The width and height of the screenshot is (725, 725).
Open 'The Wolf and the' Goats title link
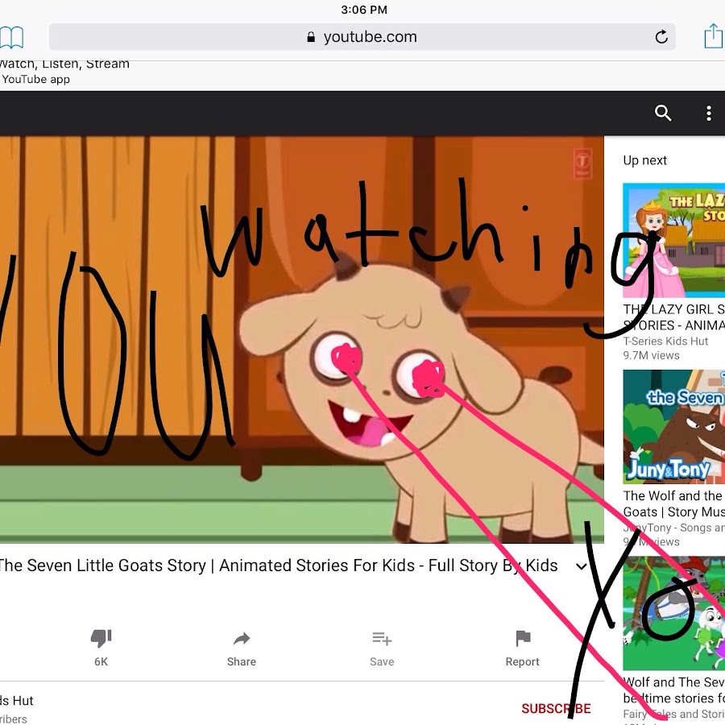(x=673, y=503)
